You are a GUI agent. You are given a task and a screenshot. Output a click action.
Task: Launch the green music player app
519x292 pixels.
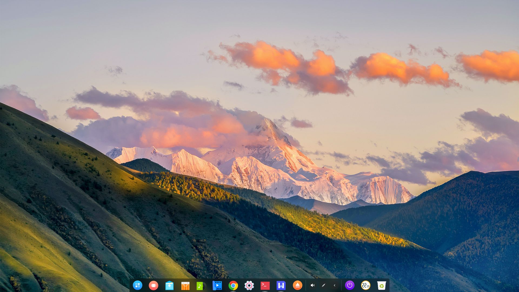pyautogui.click(x=201, y=286)
